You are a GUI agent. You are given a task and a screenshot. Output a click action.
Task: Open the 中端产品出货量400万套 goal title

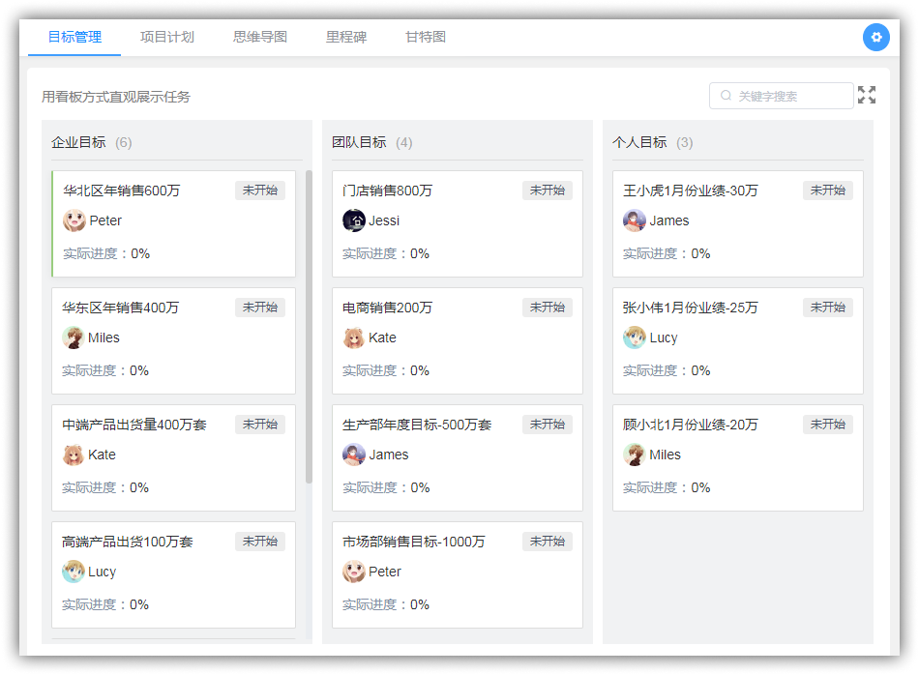pos(134,425)
